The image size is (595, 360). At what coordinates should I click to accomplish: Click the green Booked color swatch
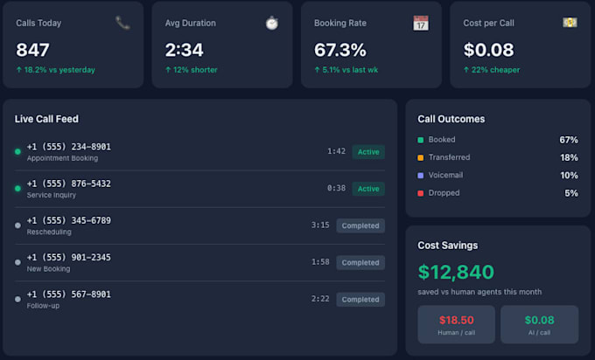pyautogui.click(x=421, y=140)
